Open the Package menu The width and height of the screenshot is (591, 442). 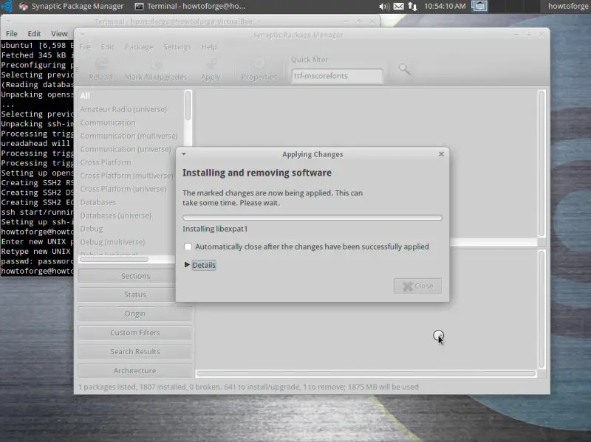pyautogui.click(x=139, y=46)
